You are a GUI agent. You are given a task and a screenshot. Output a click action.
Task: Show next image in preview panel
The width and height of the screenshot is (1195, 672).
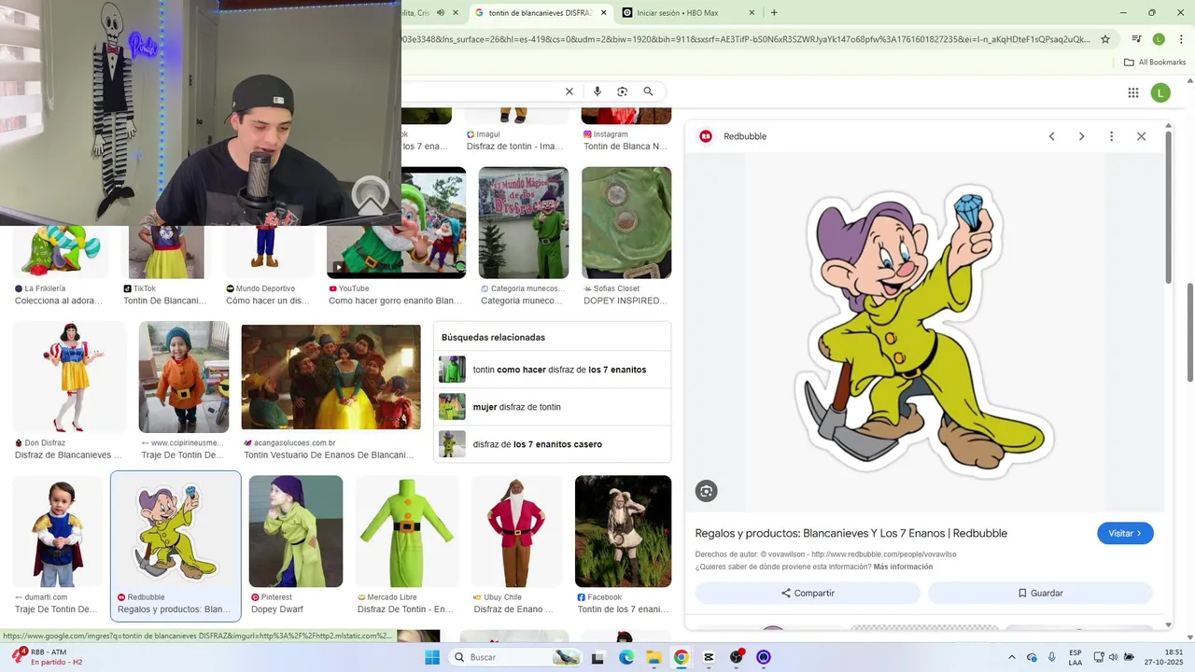click(x=1081, y=136)
